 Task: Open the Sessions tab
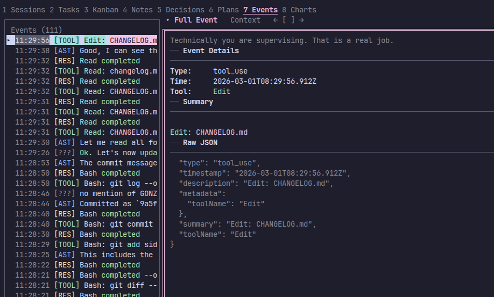click(x=24, y=10)
